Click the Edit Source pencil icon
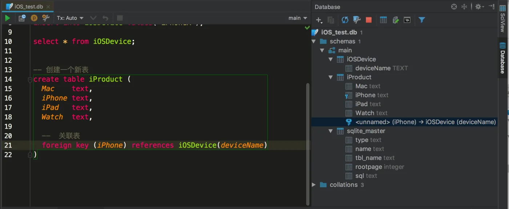 tap(396, 20)
